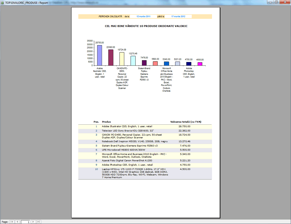Click the 'PERIOADA CALCULATĂ' label
The width and height of the screenshot is (291, 224).
111,17
